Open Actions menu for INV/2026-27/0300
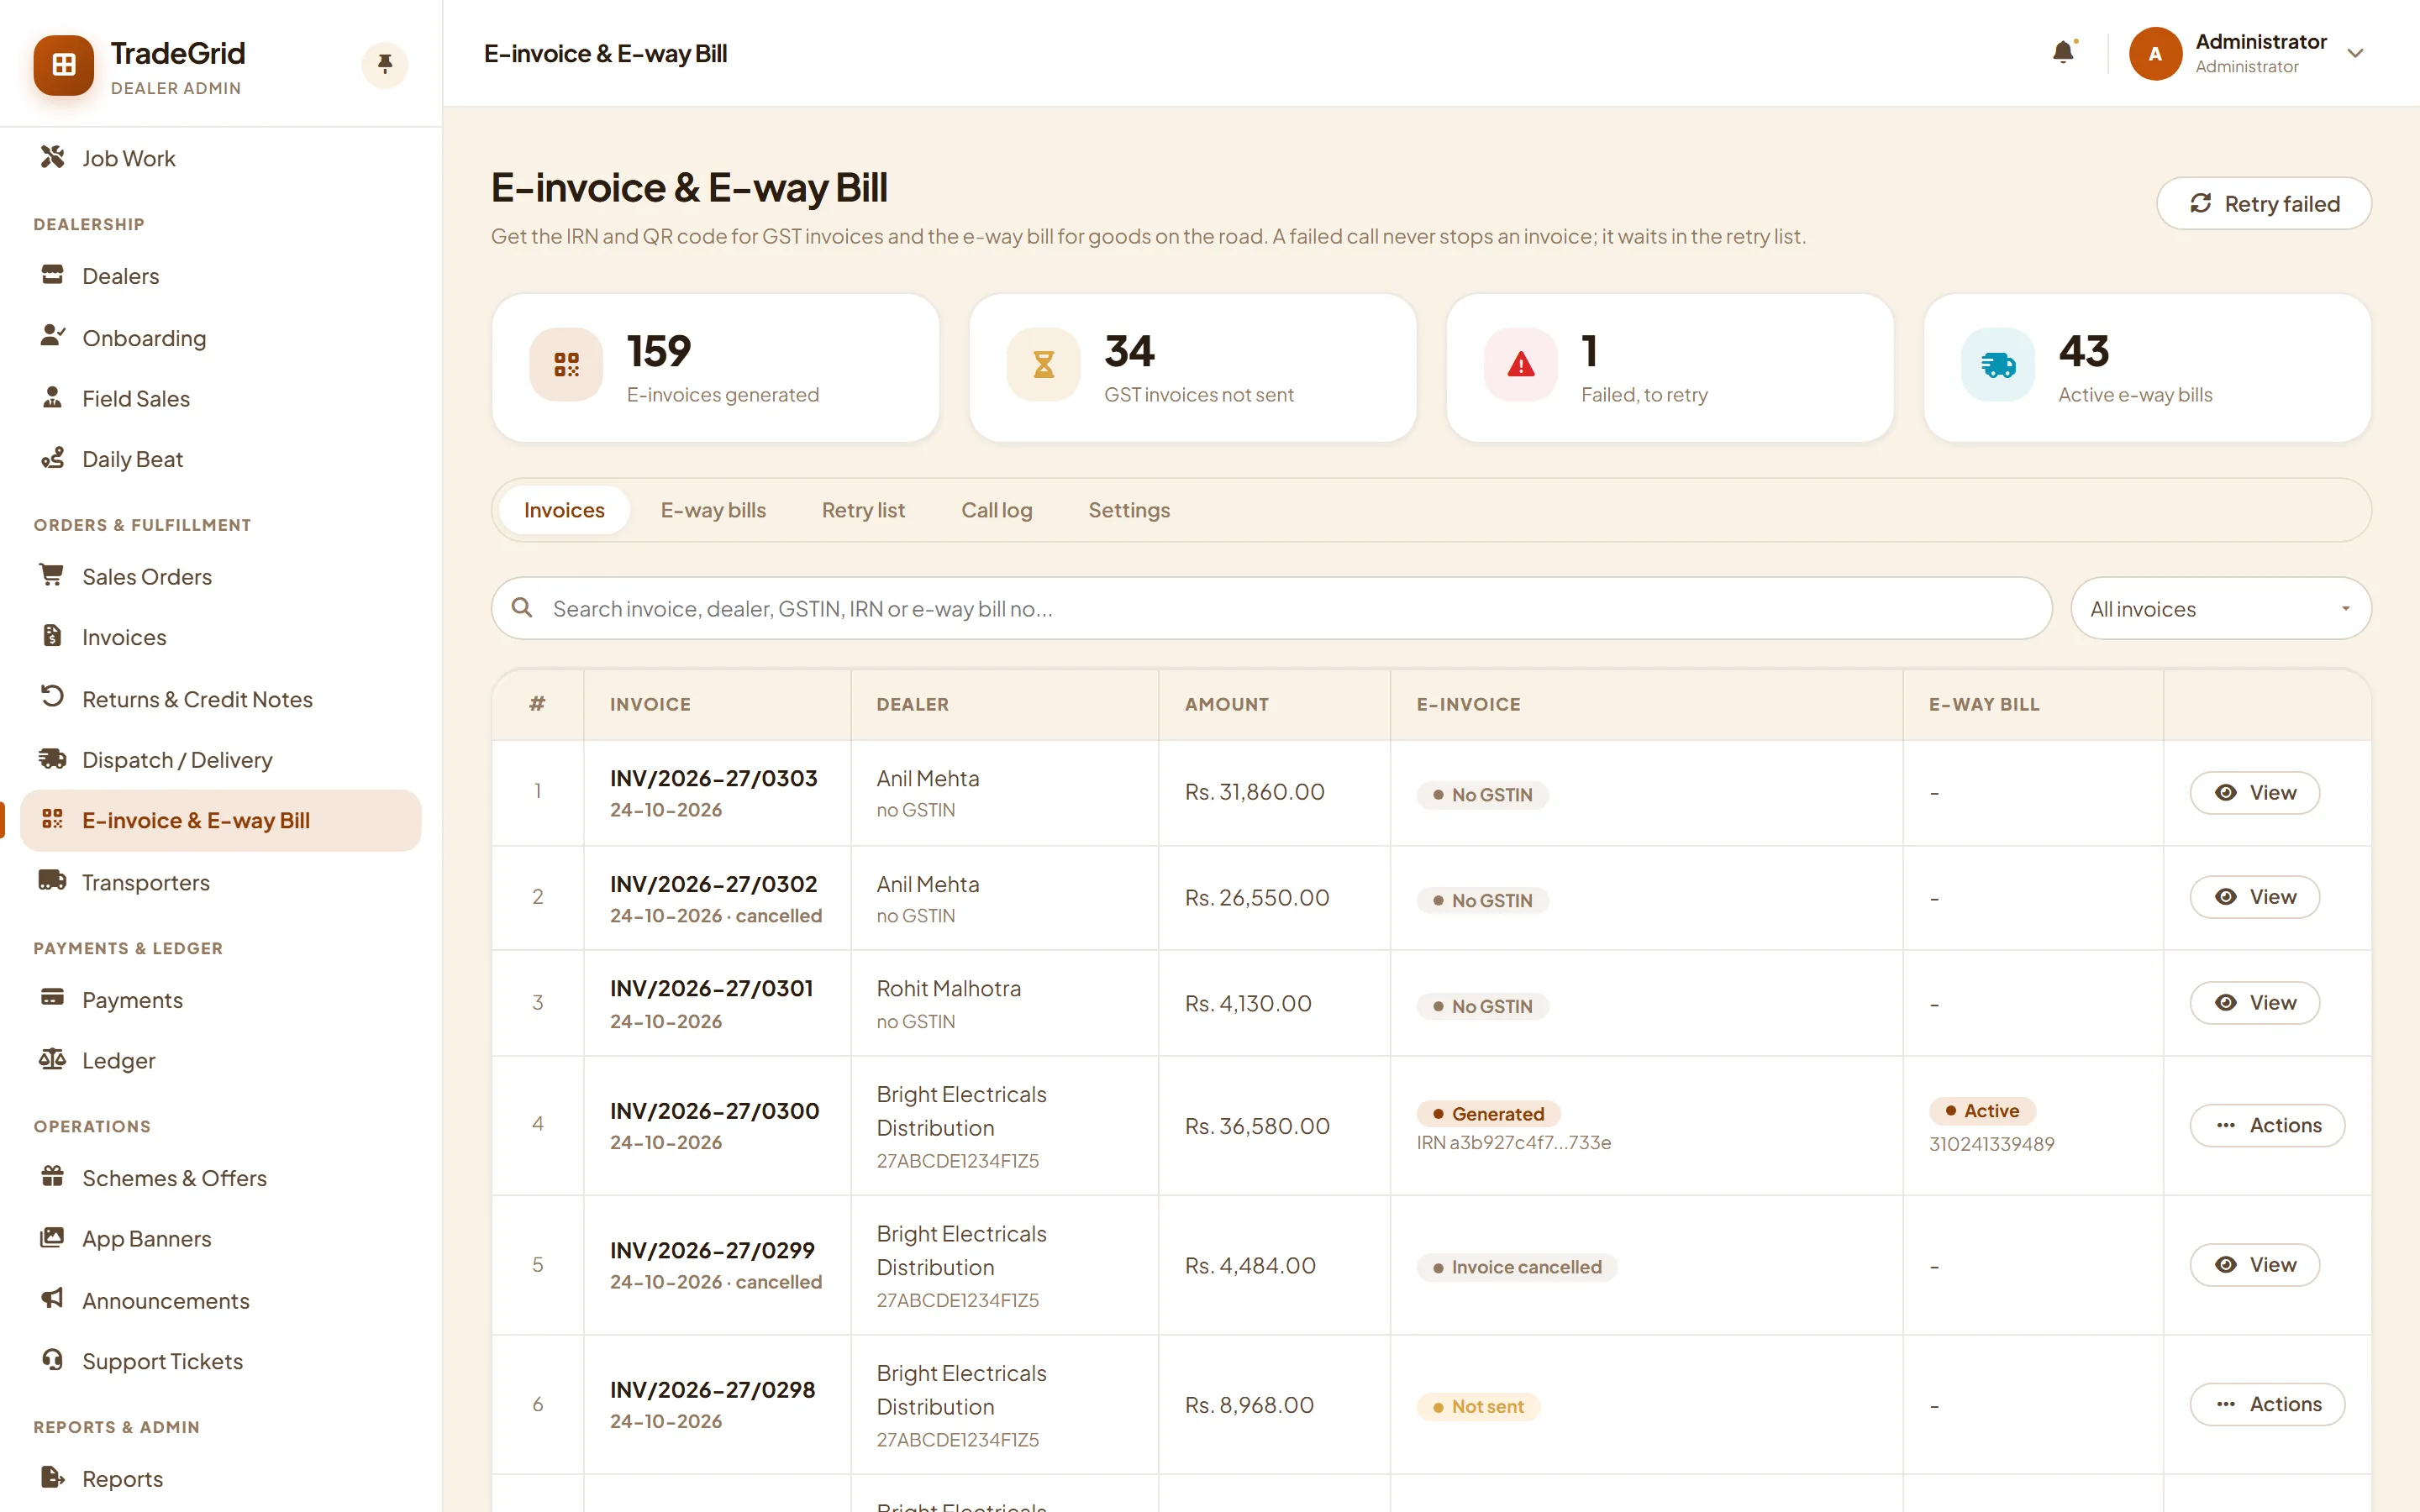2420x1512 pixels. [2266, 1125]
